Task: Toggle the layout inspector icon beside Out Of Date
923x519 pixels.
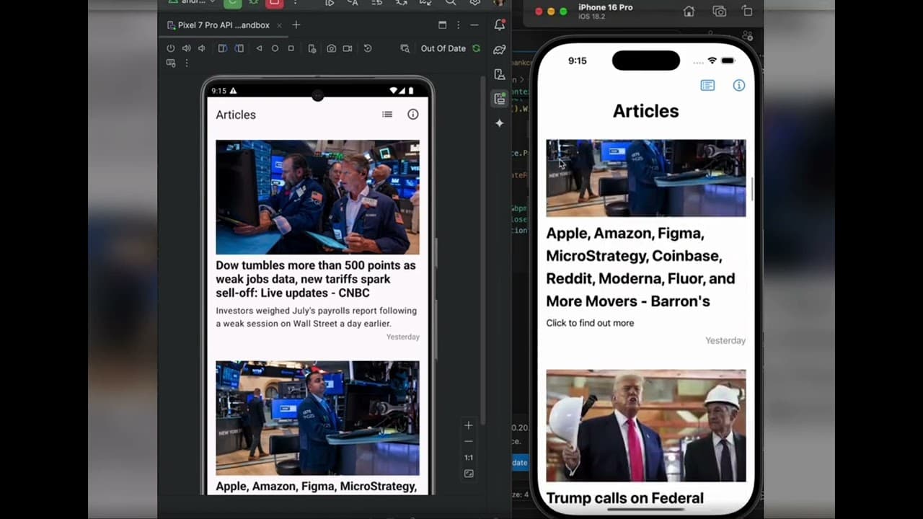Action: (405, 48)
